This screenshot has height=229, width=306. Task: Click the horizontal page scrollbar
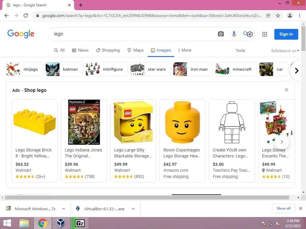point(147,197)
